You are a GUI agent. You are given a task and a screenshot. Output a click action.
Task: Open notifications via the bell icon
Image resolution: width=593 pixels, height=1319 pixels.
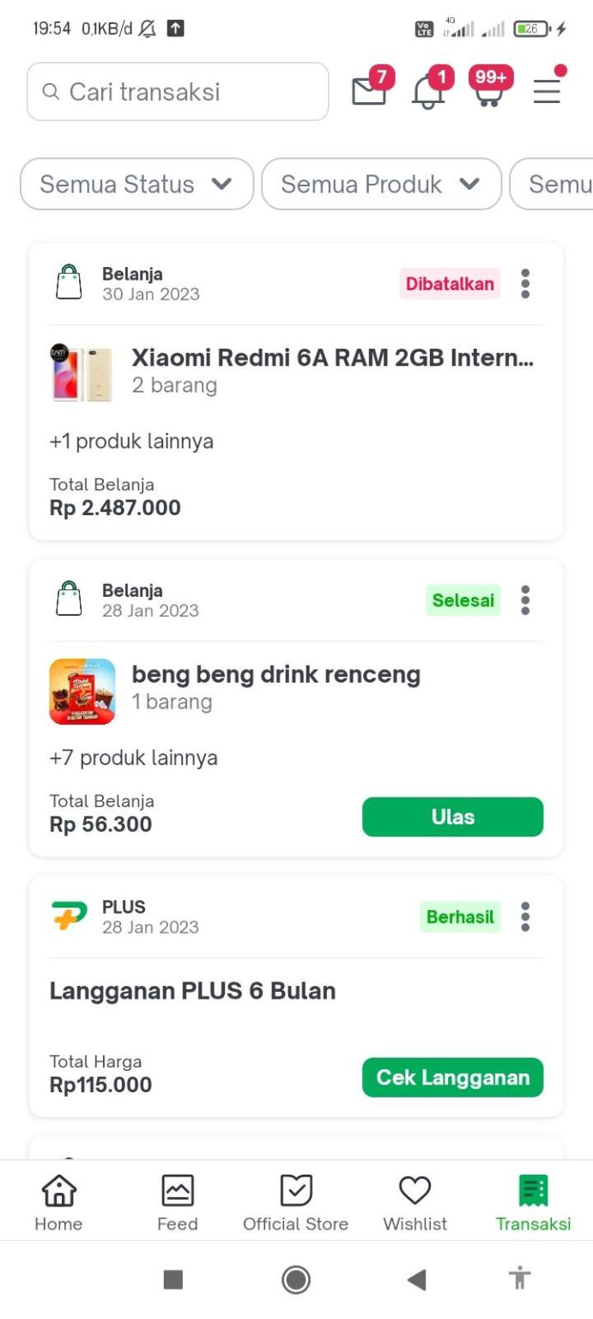click(427, 92)
